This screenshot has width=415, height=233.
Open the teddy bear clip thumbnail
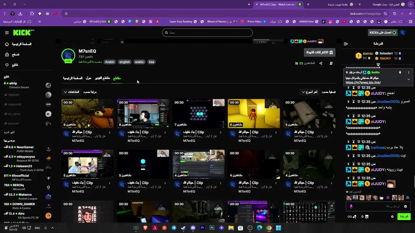click(x=88, y=114)
